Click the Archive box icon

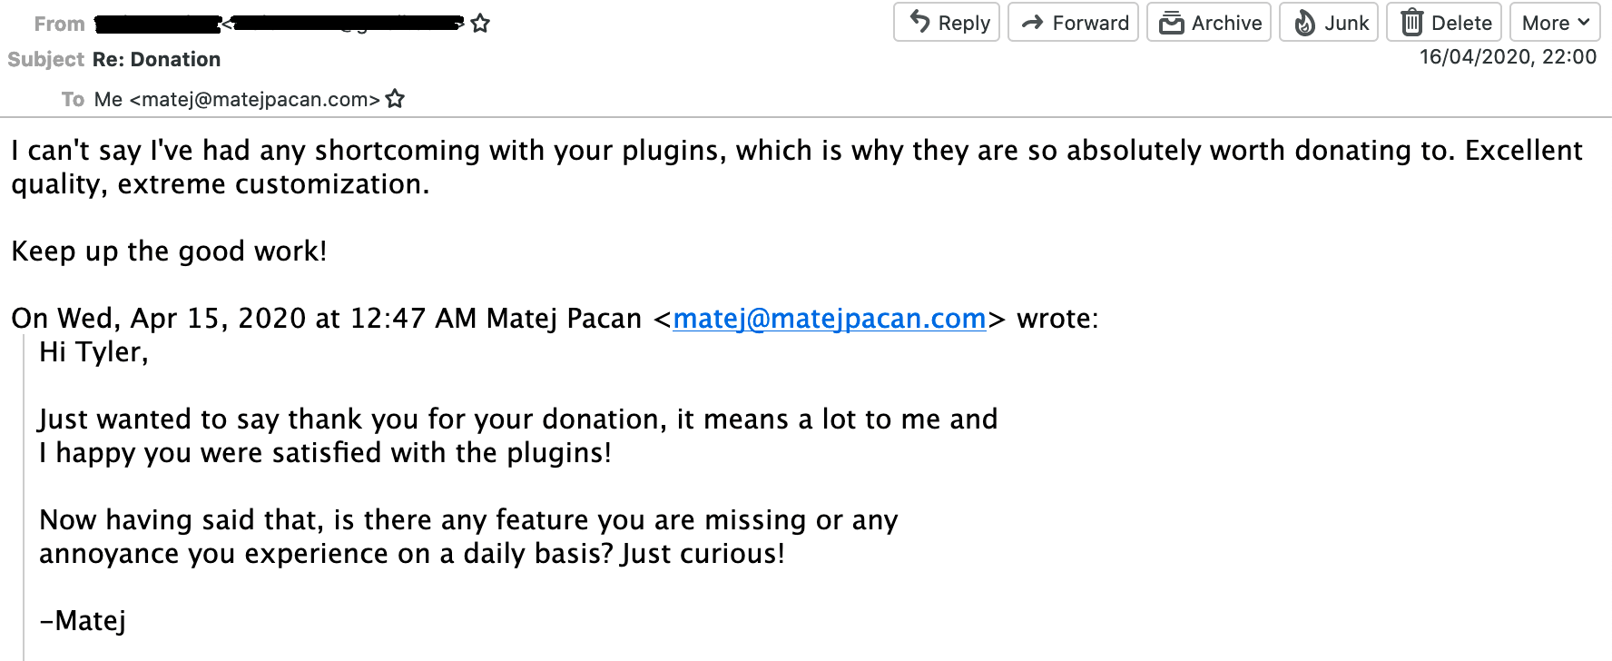(x=1171, y=23)
